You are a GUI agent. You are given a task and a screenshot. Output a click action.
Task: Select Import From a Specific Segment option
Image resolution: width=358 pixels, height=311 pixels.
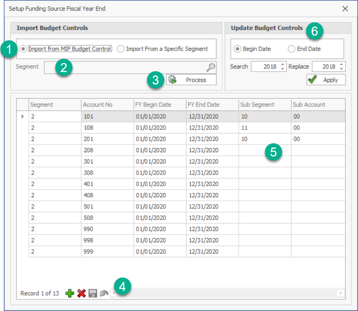click(121, 49)
